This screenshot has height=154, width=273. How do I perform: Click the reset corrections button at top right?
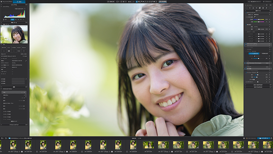click(x=254, y=2)
